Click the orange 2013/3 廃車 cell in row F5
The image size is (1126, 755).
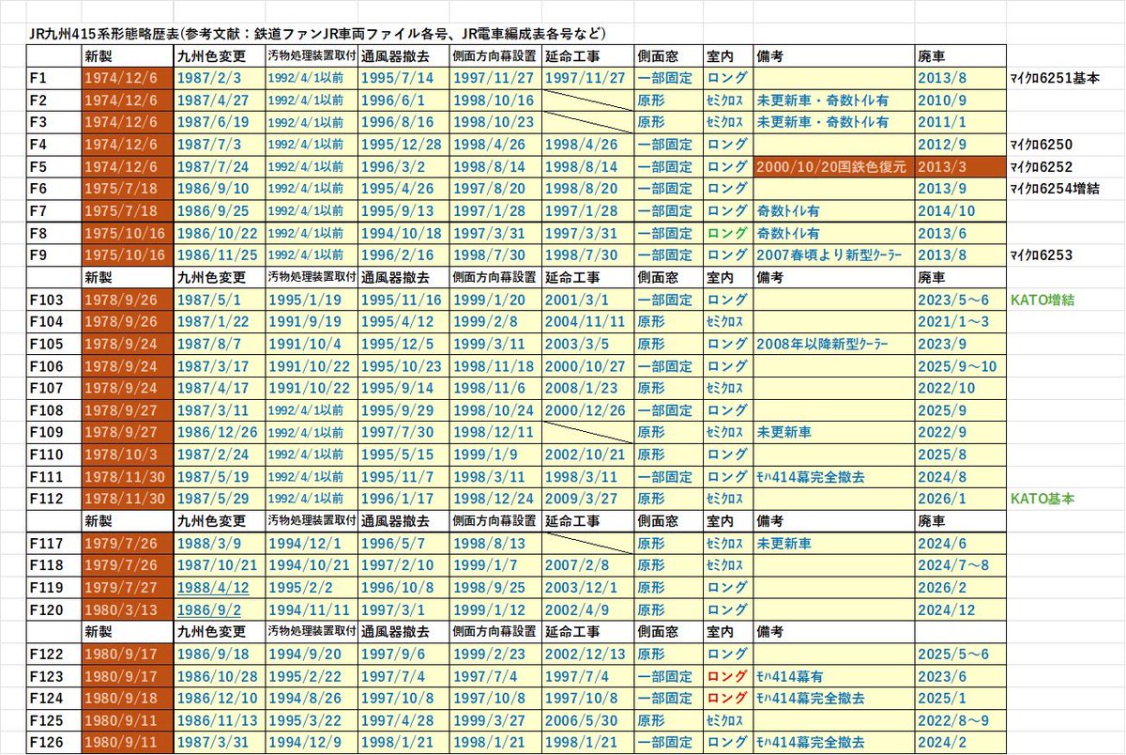point(961,167)
